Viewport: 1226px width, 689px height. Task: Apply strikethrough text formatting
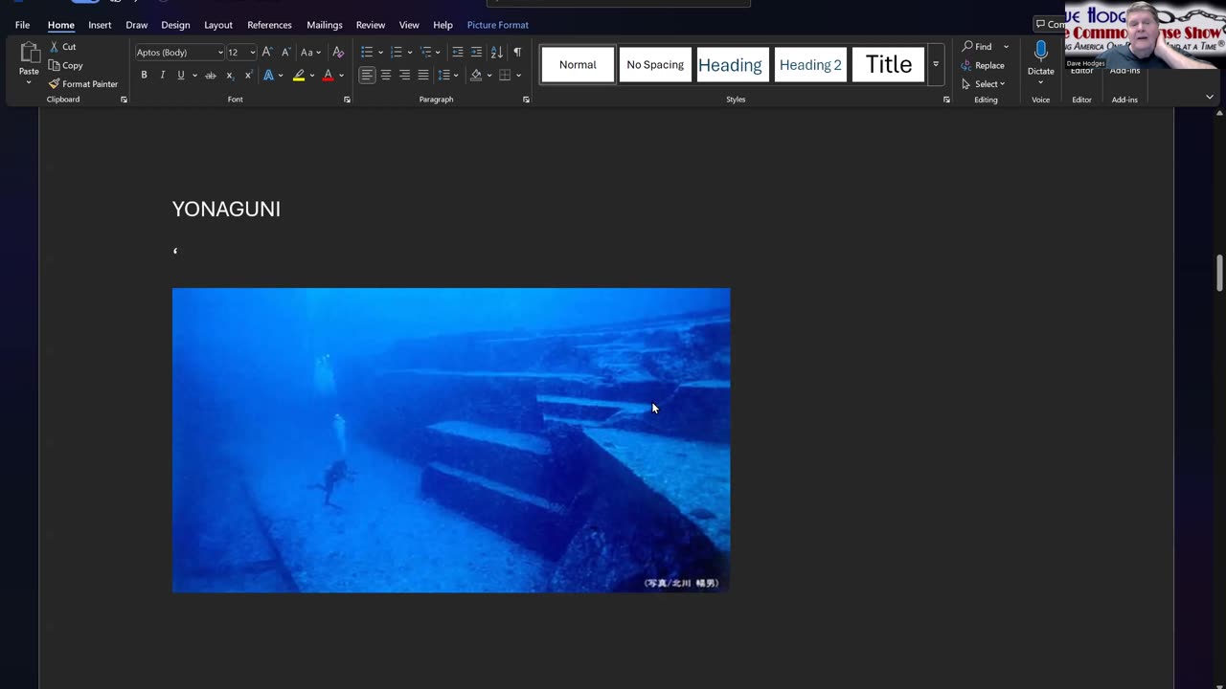click(210, 75)
